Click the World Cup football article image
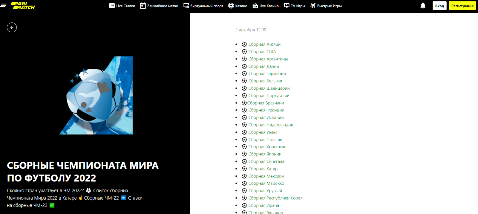The height and width of the screenshot is (214, 478). (96, 95)
